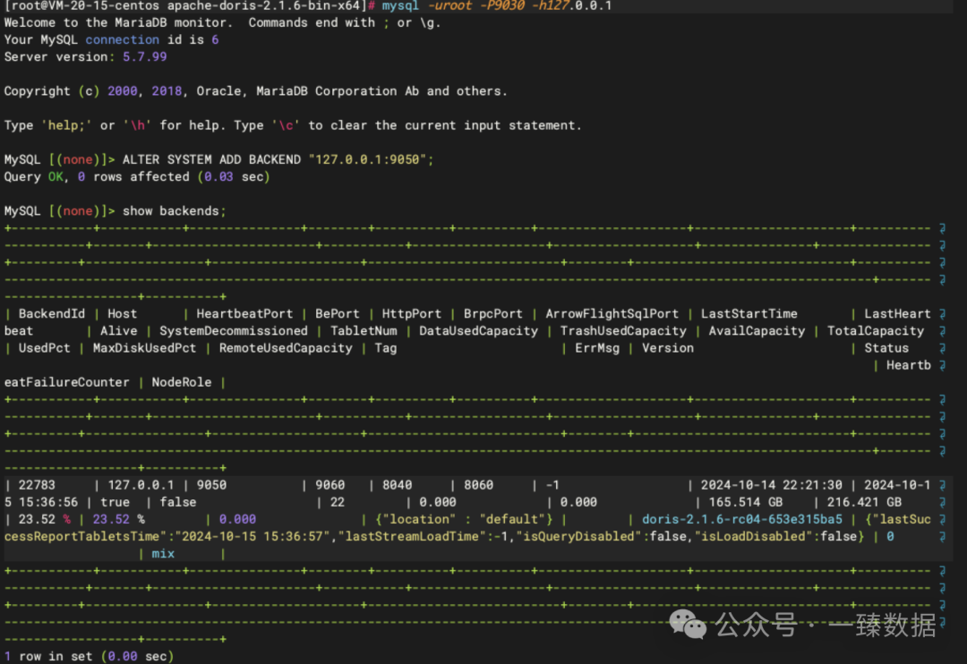Click the BackendId column header
The height and width of the screenshot is (664, 967).
(52, 314)
